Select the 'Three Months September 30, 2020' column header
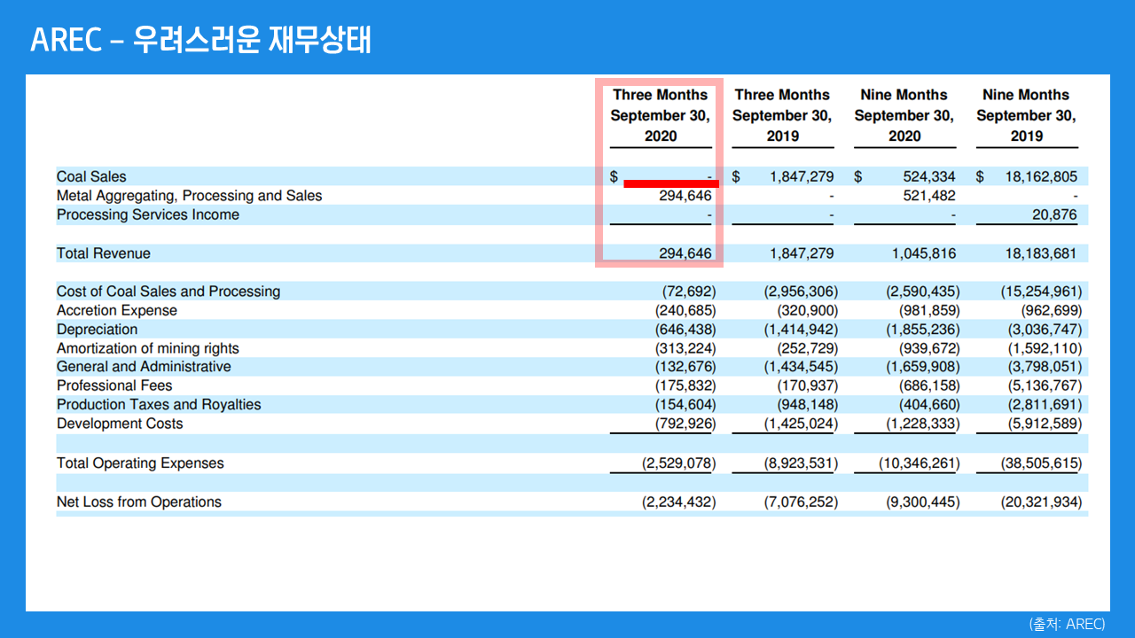1135x638 pixels. tap(661, 115)
